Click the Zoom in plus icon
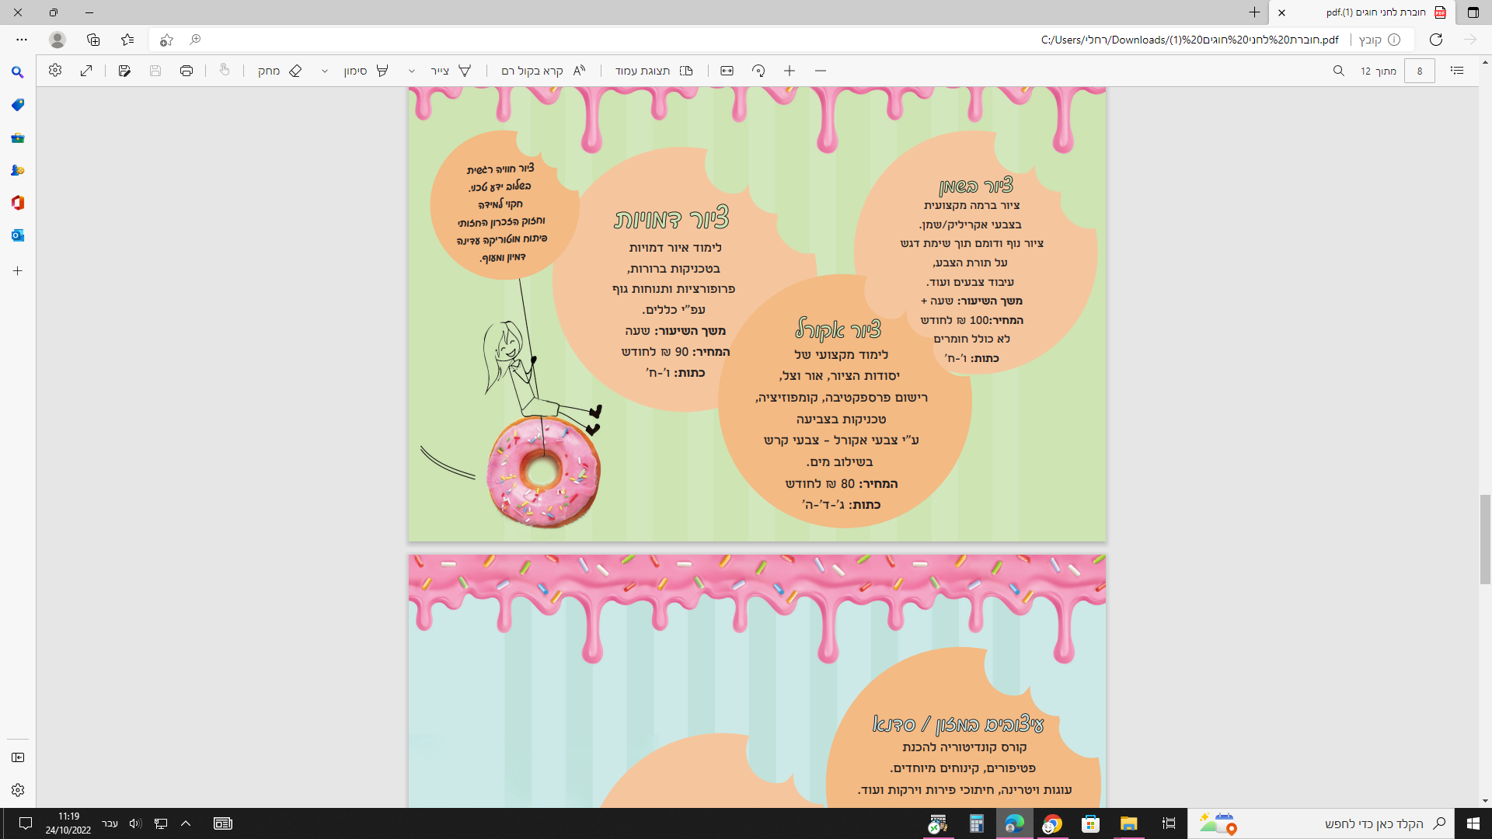This screenshot has width=1492, height=839. click(x=790, y=71)
